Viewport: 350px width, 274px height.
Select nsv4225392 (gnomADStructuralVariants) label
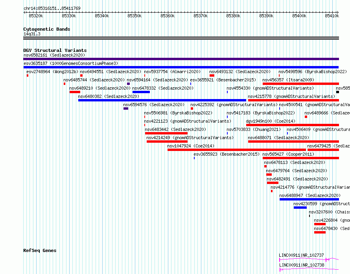coord(234,105)
